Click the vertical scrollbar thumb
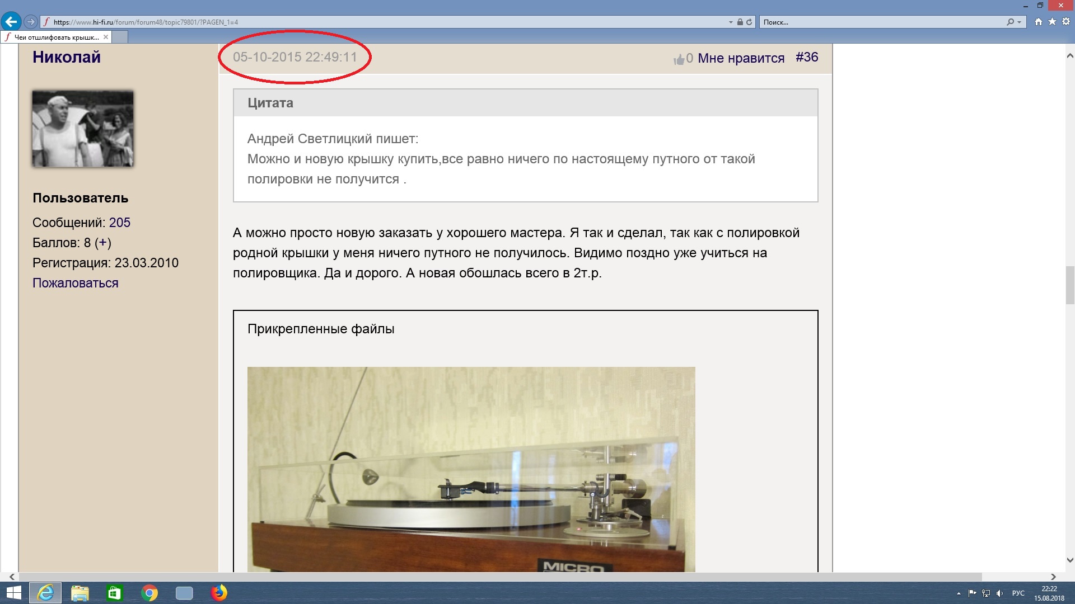The width and height of the screenshot is (1075, 604). pyautogui.click(x=1069, y=285)
